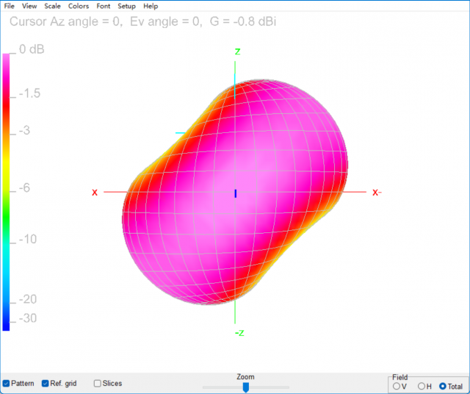Screen dimensions: 470x394
Task: Open the File menu
Action: point(10,6)
